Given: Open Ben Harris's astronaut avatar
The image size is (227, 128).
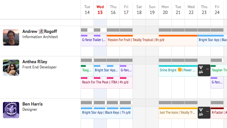Looking at the screenshot, I should tap(11, 110).
